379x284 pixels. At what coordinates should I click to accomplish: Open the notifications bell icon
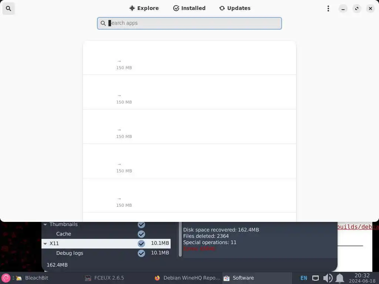coord(340,278)
